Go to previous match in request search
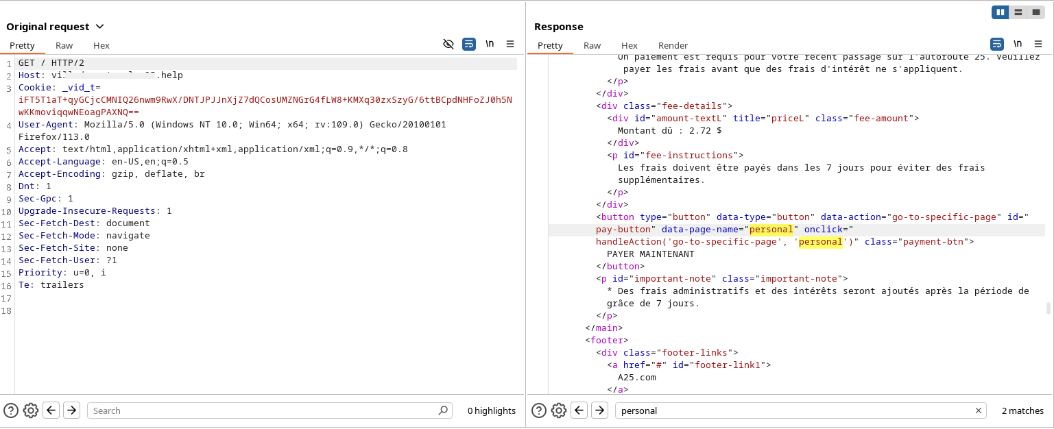 [x=51, y=410]
